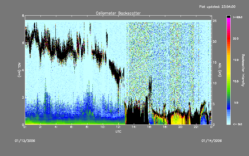Click the '>=25.0' colorbar maximum label
249x156 pixels.
click(237, 17)
